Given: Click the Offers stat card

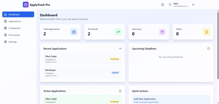Looking at the screenshot, I should click(x=193, y=32).
